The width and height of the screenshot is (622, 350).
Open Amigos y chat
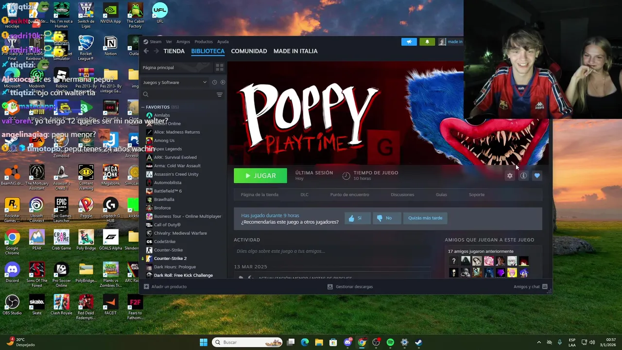(531, 287)
